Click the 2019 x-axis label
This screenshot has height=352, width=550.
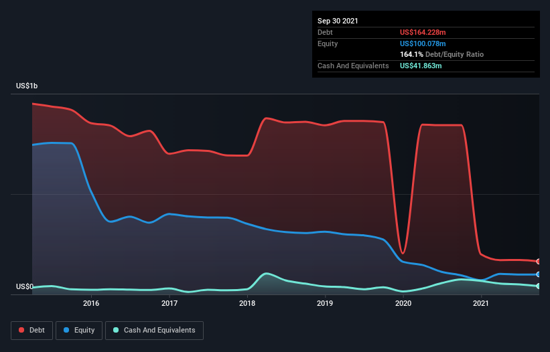[x=325, y=303]
